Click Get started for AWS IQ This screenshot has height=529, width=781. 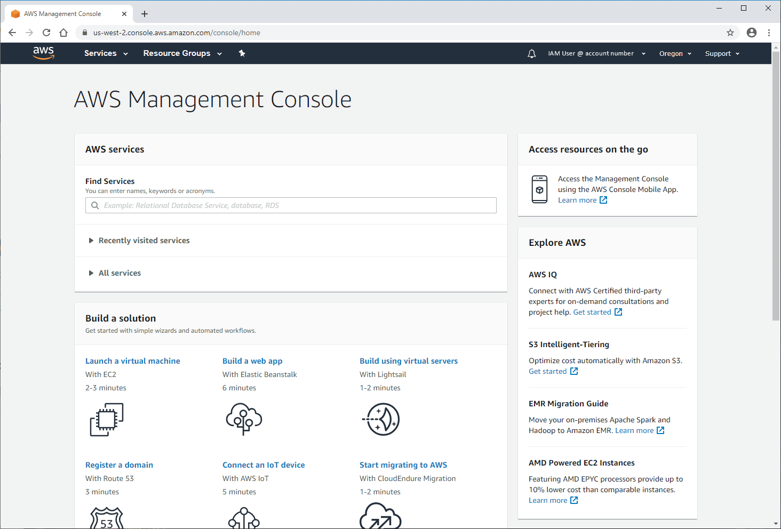pos(592,312)
